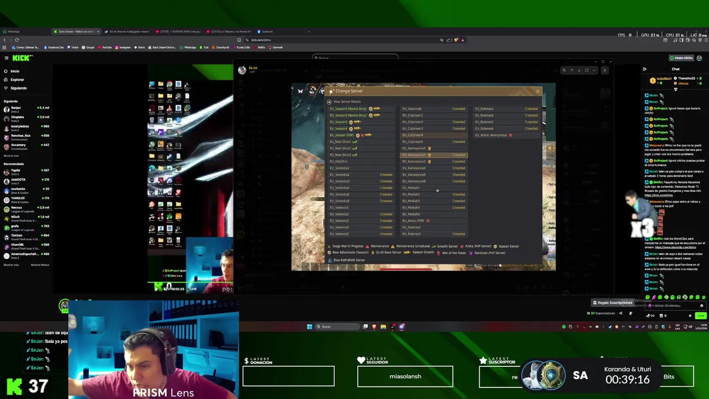
Task: Open the new tab plus button
Action: 309,32
